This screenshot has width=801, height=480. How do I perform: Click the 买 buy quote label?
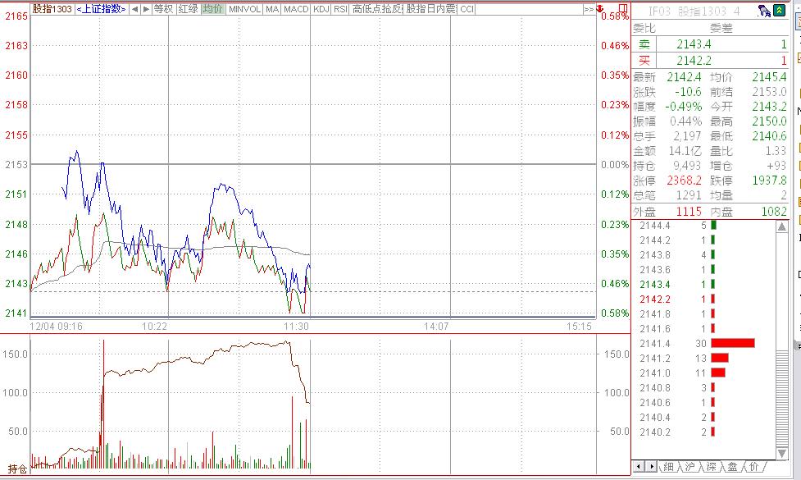644,61
